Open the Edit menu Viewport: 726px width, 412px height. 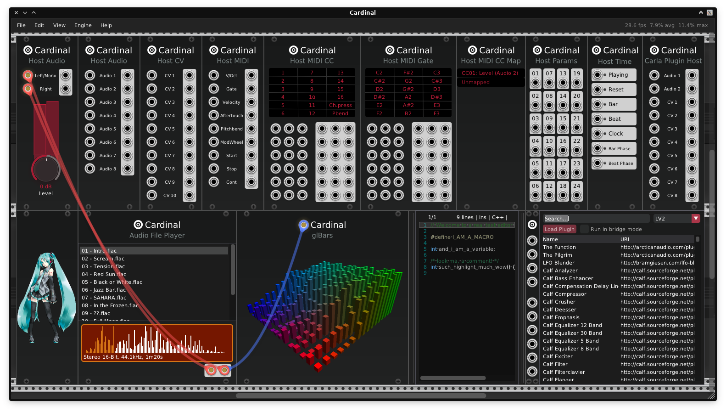point(39,25)
